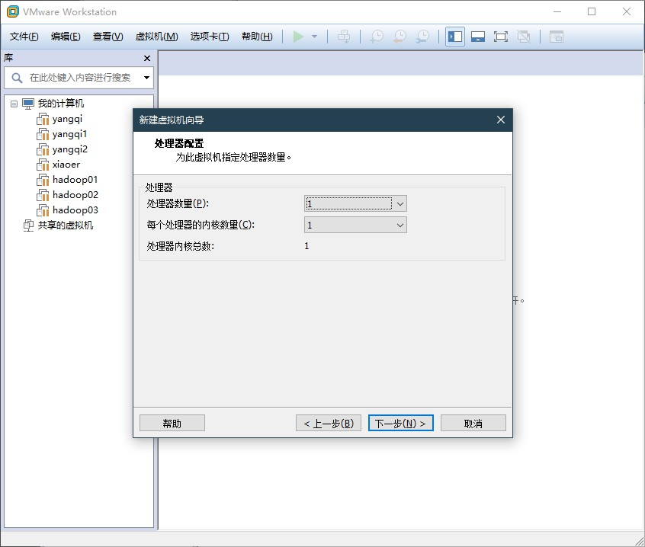Open the library search filter dropdown arrow
The image size is (645, 547).
coord(146,78)
